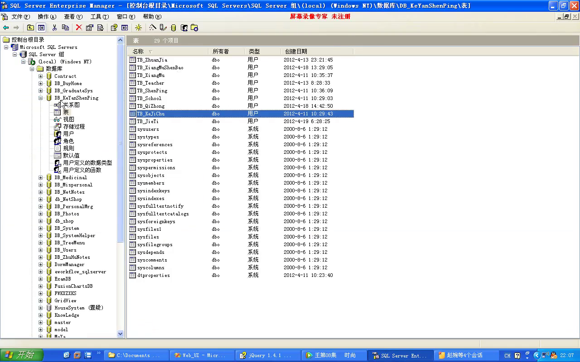Collapse the (local) (Windows NT) server node
This screenshot has height=362, width=580.
click(x=23, y=62)
